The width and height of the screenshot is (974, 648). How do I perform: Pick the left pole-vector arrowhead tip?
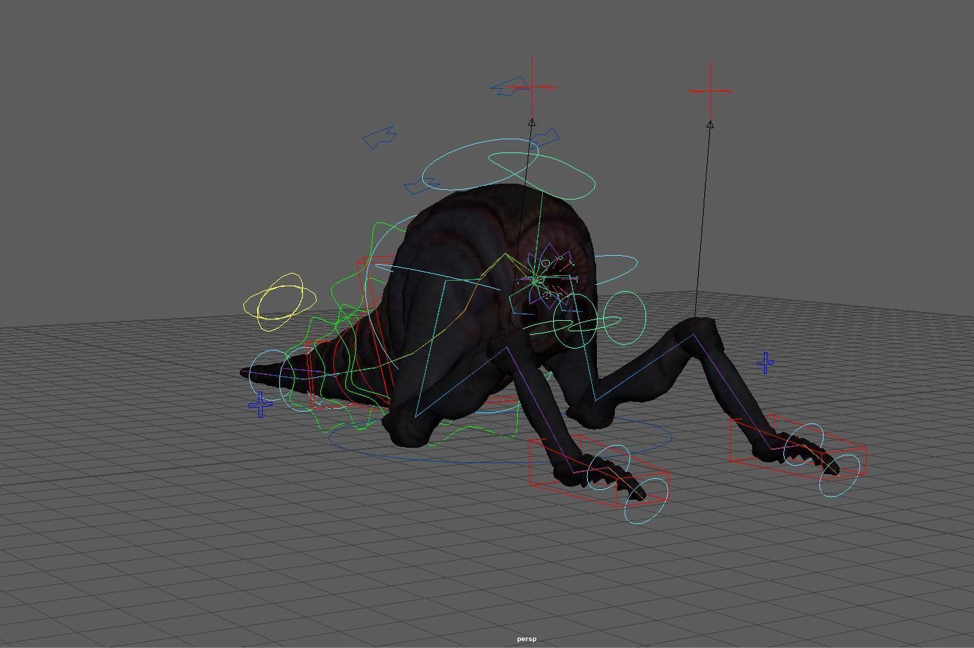(532, 121)
